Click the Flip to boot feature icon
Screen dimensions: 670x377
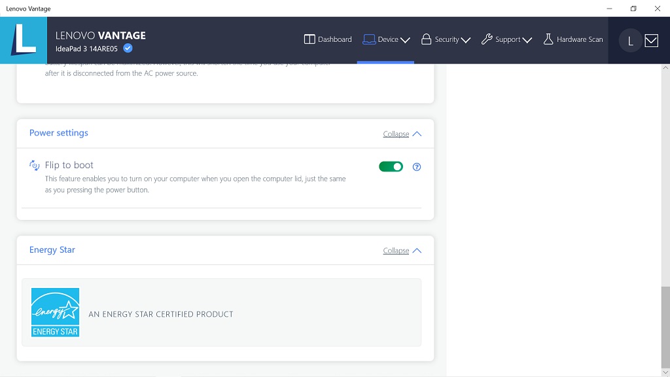click(x=34, y=166)
